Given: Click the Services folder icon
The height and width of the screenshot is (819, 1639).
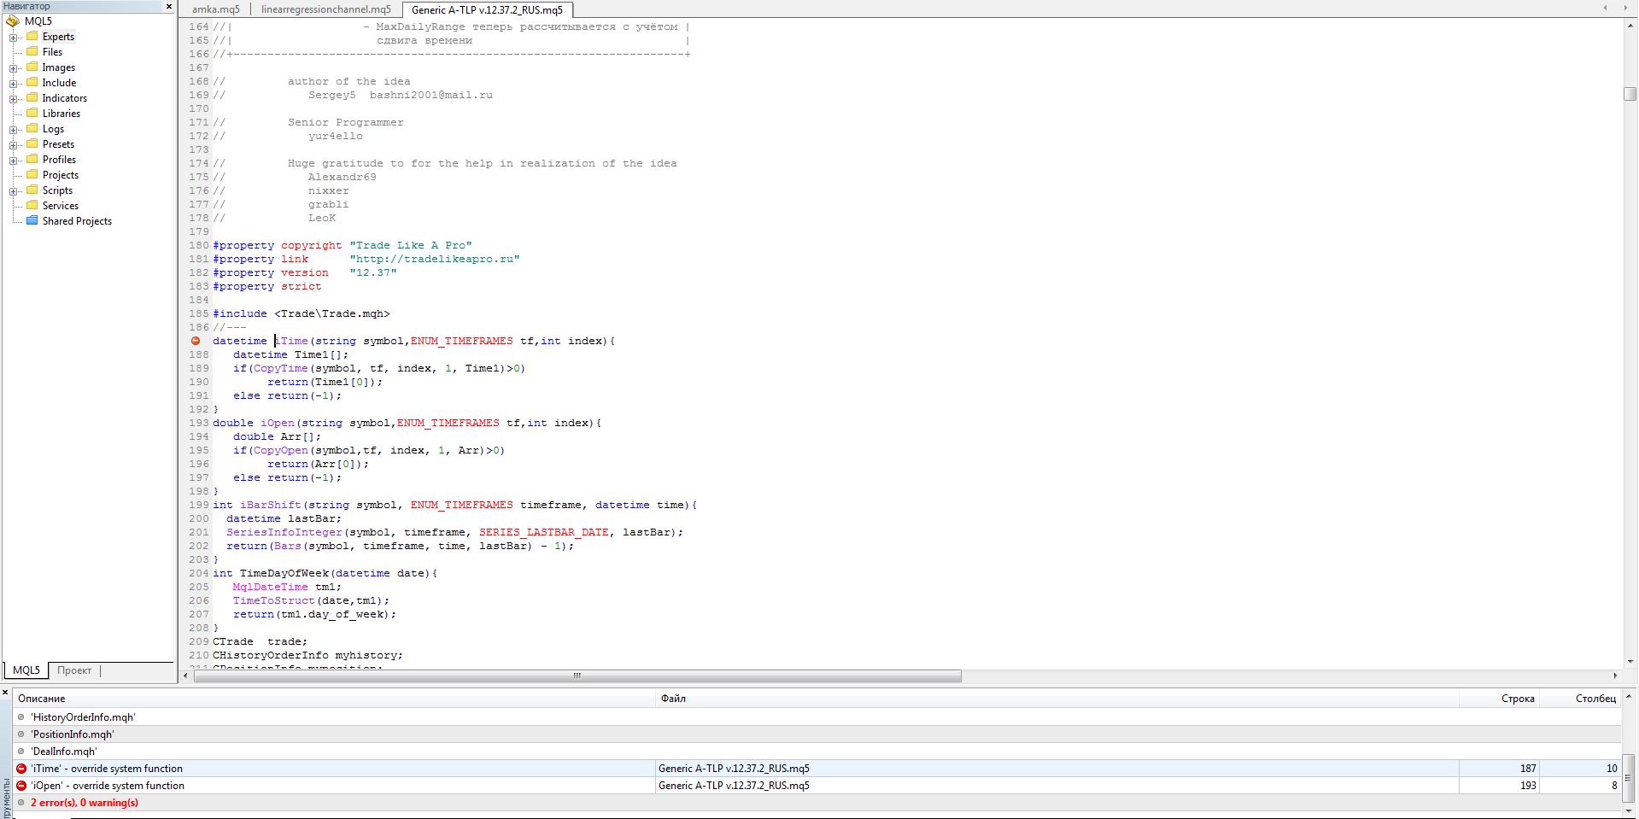Looking at the screenshot, I should tap(32, 205).
